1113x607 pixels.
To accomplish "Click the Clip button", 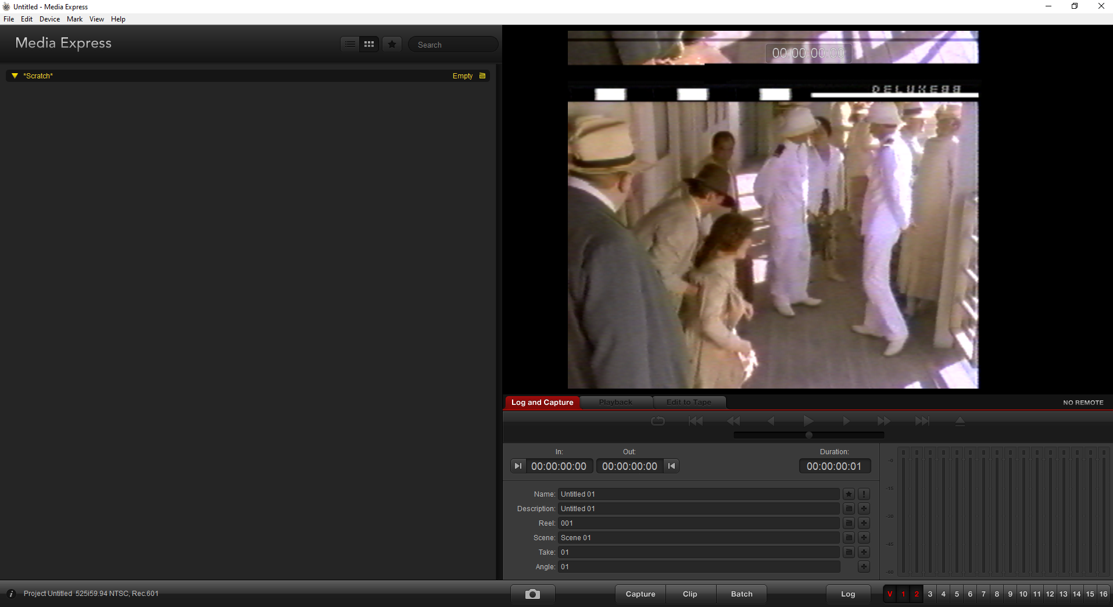I will (690, 594).
